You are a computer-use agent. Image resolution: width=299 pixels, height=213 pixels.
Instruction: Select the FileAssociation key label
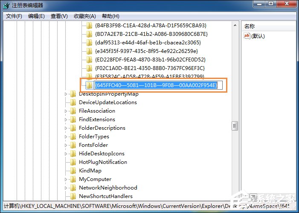(97, 111)
